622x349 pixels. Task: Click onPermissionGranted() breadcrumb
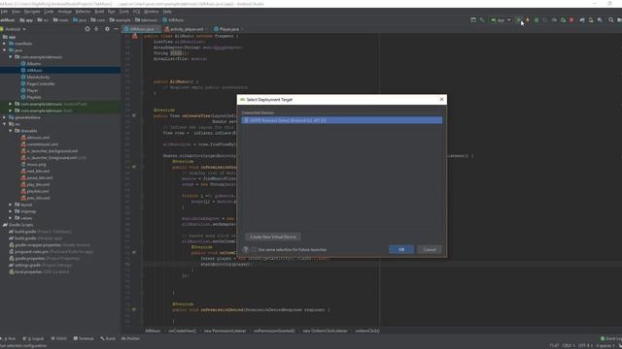tap(274, 331)
